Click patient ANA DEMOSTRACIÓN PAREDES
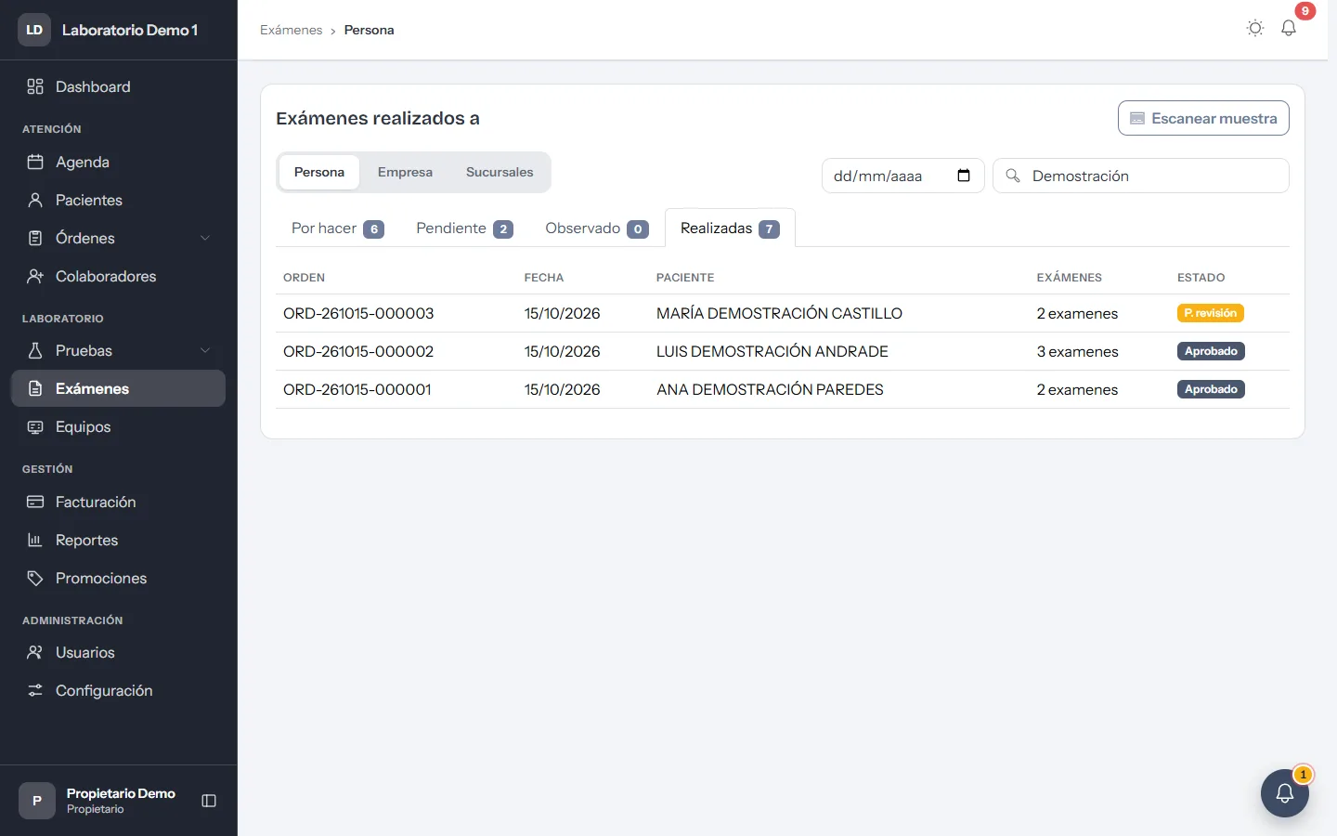 click(x=770, y=389)
